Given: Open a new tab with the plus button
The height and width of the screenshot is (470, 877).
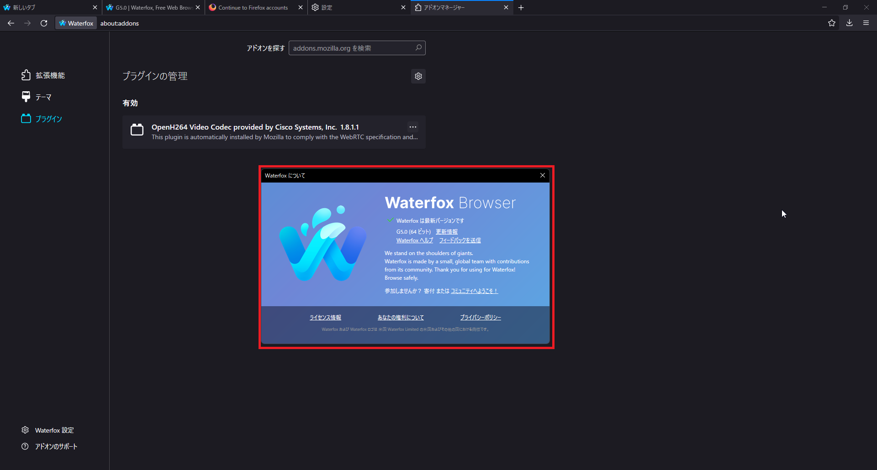Looking at the screenshot, I should (521, 7).
